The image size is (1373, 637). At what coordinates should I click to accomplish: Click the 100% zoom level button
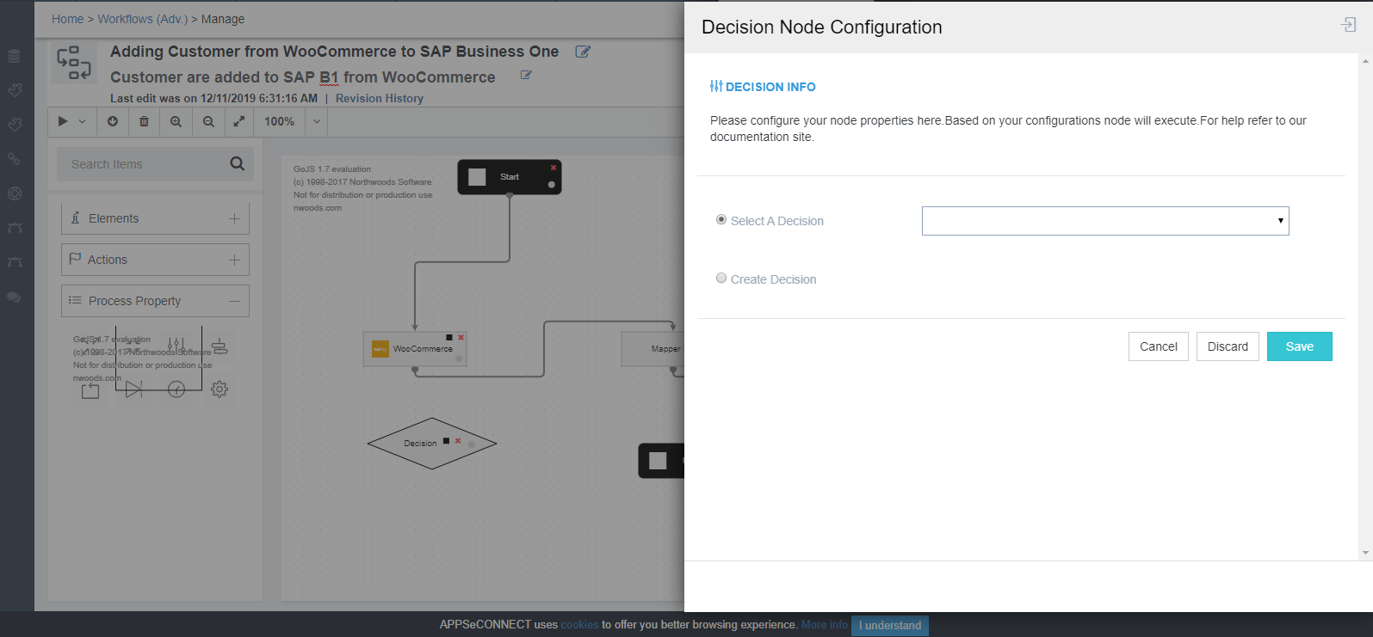279,121
